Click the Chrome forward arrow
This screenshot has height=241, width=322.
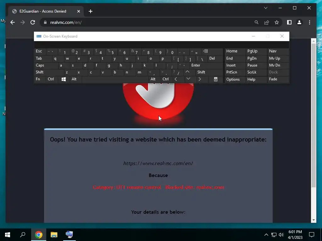click(23, 22)
